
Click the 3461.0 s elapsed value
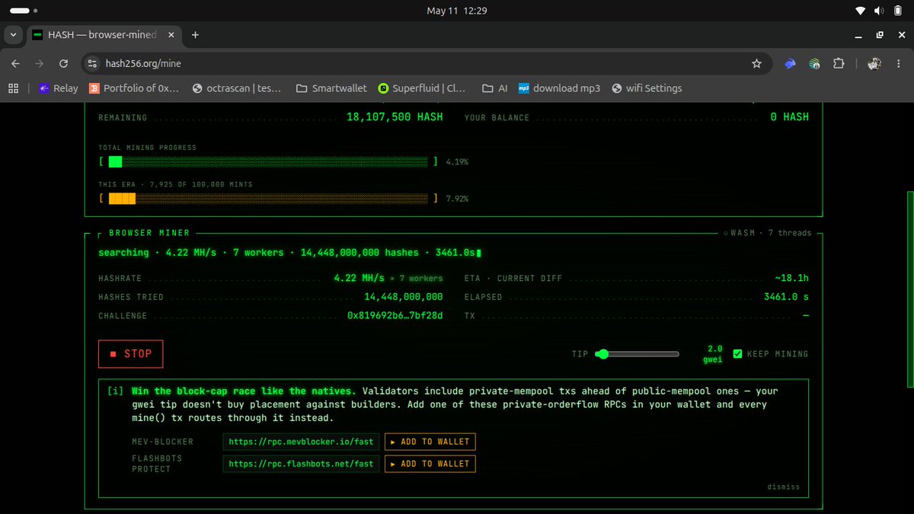(786, 296)
